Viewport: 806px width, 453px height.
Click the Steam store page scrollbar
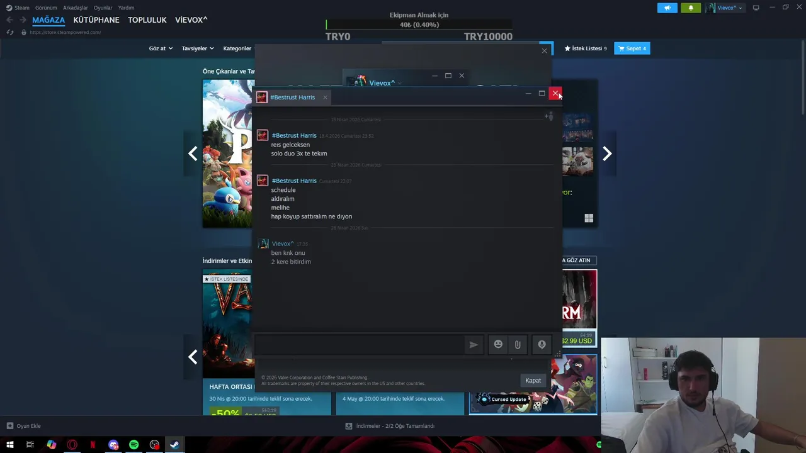(802, 79)
